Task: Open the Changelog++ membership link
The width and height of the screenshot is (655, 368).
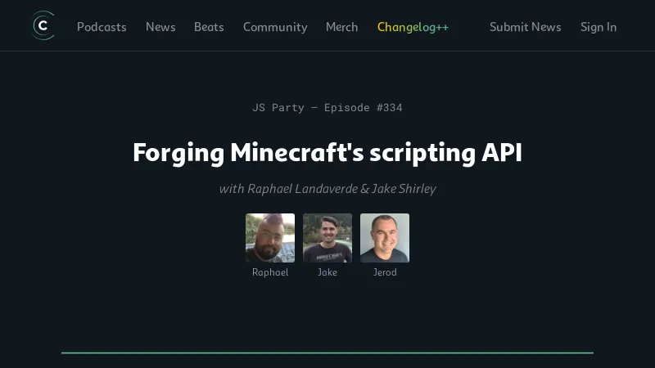Action: click(x=413, y=27)
